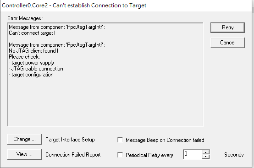This screenshot has width=254, height=168.
Task: Click the "Seconds" unit label
Action: (x=234, y=155)
